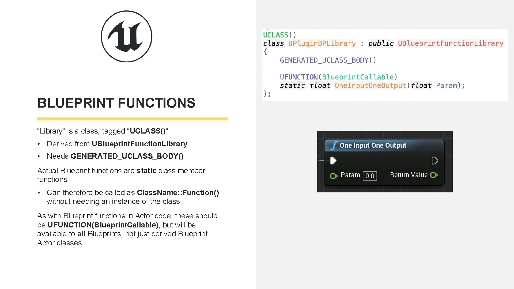Screen dimensions: 514x289
Task: Click the white exec input arrow pin
Action: click(333, 161)
